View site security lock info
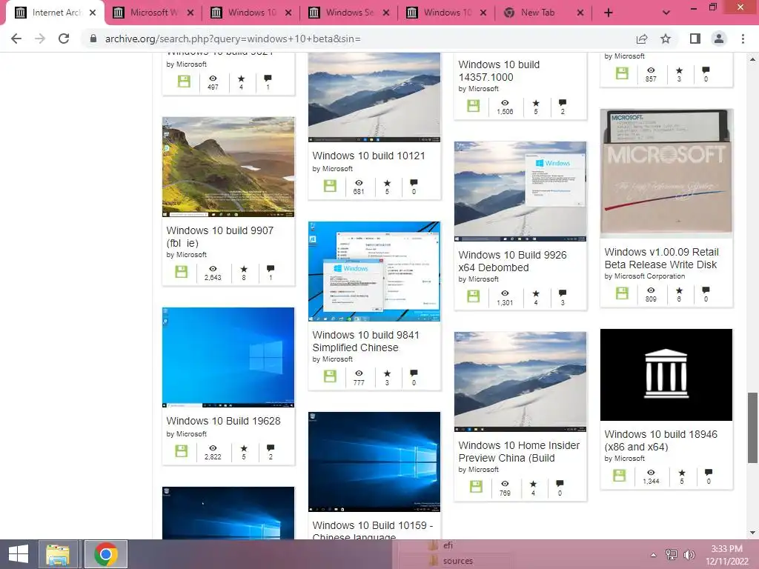The image size is (759, 569). (93, 39)
